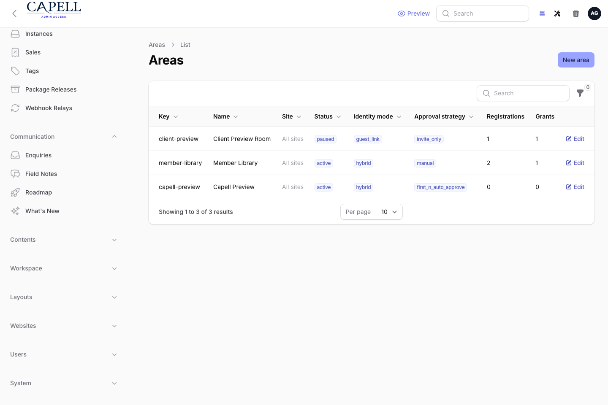The image size is (608, 405).
Task: Focus the top header Search field
Action: pos(483,13)
